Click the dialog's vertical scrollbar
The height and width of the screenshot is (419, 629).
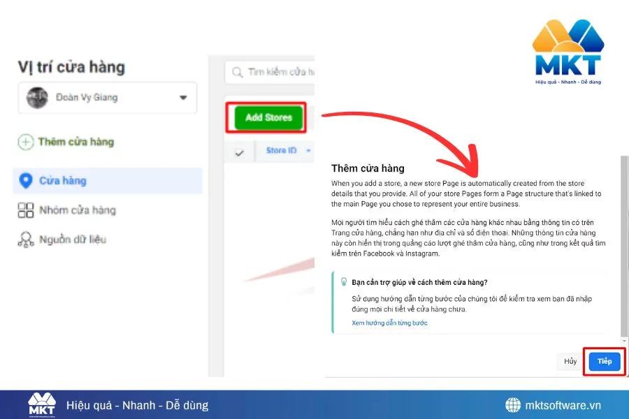click(x=624, y=244)
